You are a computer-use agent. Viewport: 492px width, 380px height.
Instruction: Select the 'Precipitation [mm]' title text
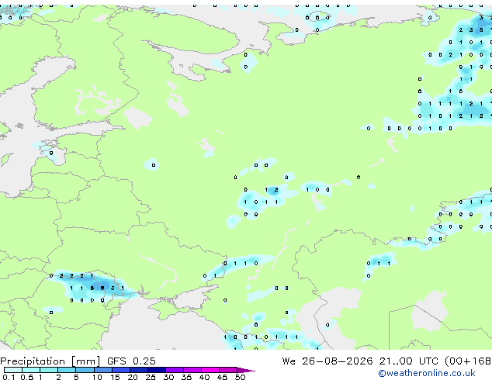50,361
